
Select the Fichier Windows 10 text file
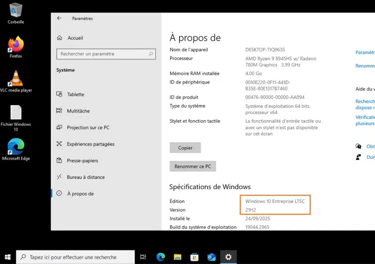[16, 118]
